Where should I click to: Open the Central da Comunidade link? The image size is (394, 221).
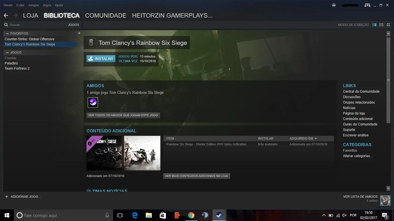click(x=361, y=92)
